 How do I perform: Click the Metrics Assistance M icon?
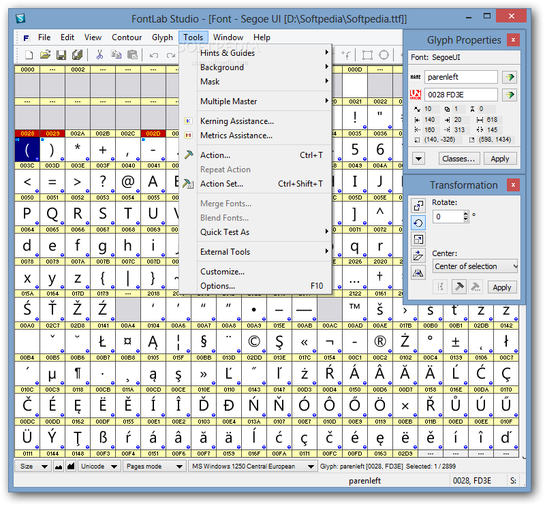point(188,136)
